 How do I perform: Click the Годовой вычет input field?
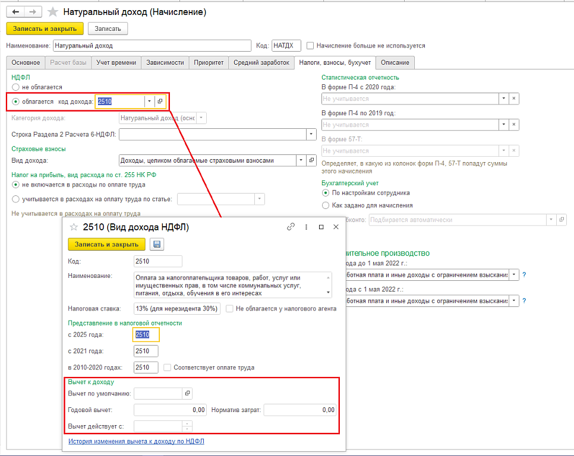(170, 410)
